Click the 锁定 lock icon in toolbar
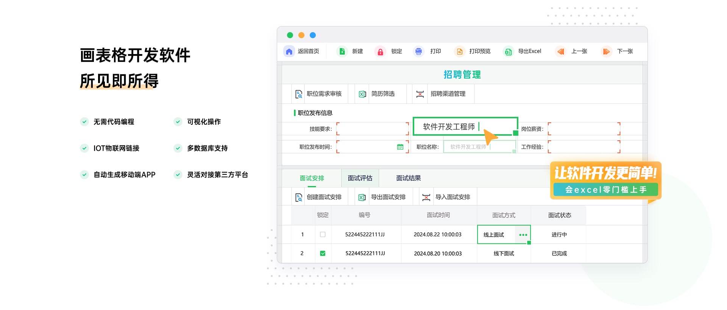 381,51
